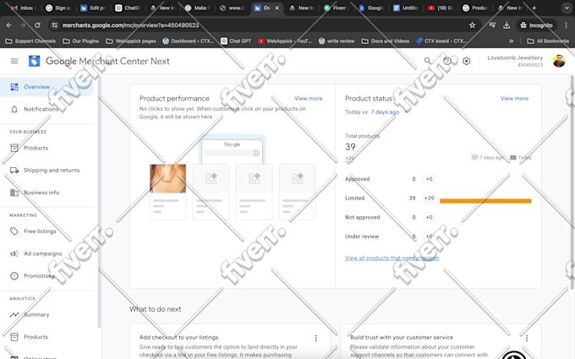The height and width of the screenshot is (359, 575).
Task: Open the write review bookmark
Action: (x=337, y=41)
